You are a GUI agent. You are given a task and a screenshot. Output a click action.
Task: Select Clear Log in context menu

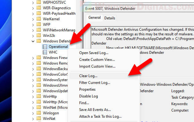click(104, 76)
